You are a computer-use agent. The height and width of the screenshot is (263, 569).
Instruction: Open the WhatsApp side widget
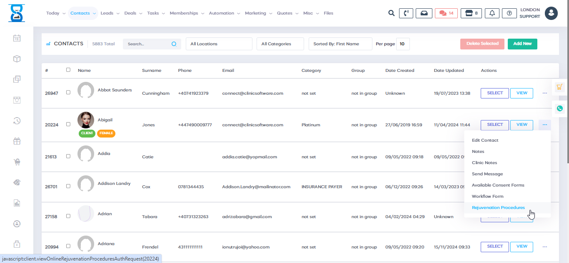click(x=559, y=108)
